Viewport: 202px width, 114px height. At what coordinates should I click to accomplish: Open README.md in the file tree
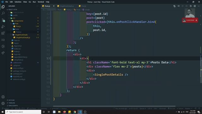(18, 77)
